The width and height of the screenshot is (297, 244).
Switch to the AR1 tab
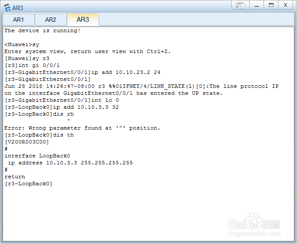click(19, 20)
